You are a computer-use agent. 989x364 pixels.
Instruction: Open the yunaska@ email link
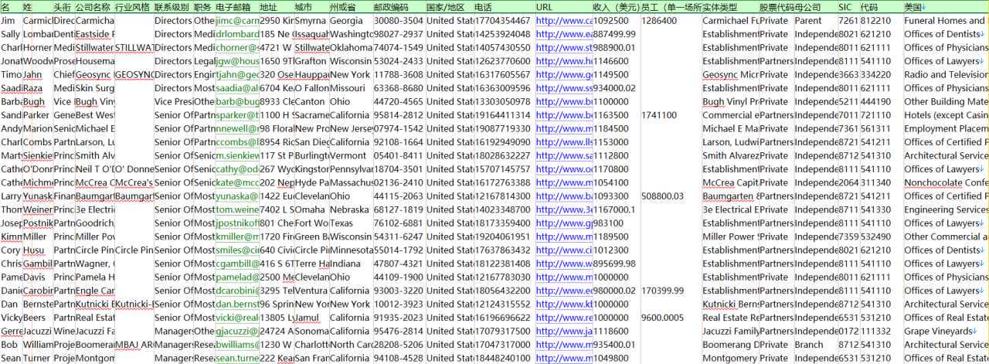[x=237, y=196]
